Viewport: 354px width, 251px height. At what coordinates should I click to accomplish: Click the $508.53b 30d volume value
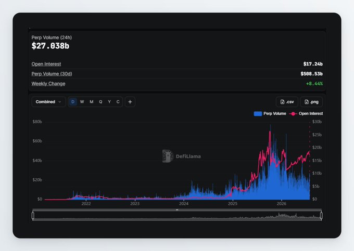tap(311, 74)
